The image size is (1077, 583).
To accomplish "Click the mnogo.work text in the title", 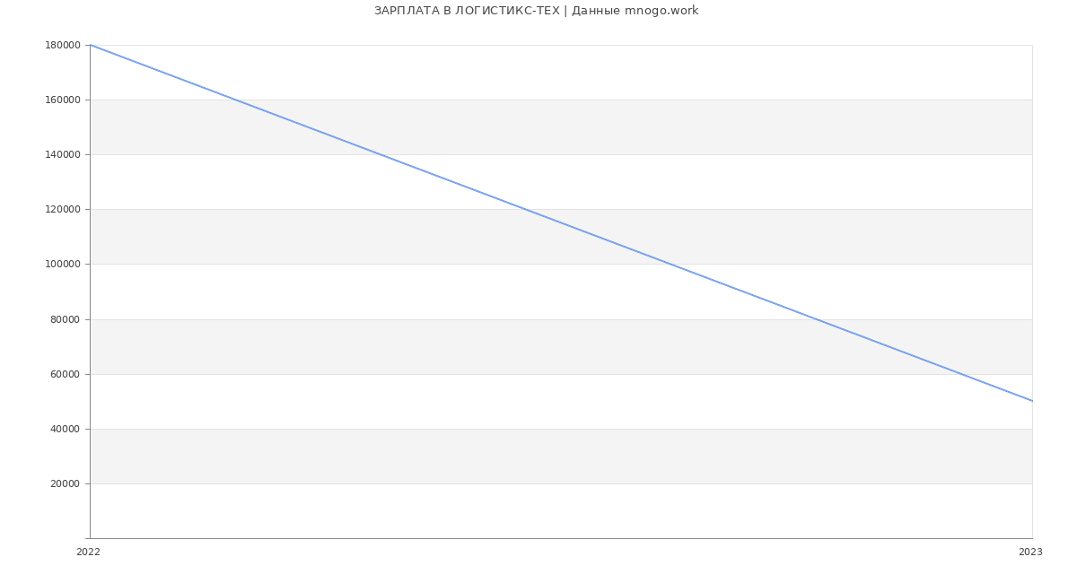I will [x=661, y=11].
